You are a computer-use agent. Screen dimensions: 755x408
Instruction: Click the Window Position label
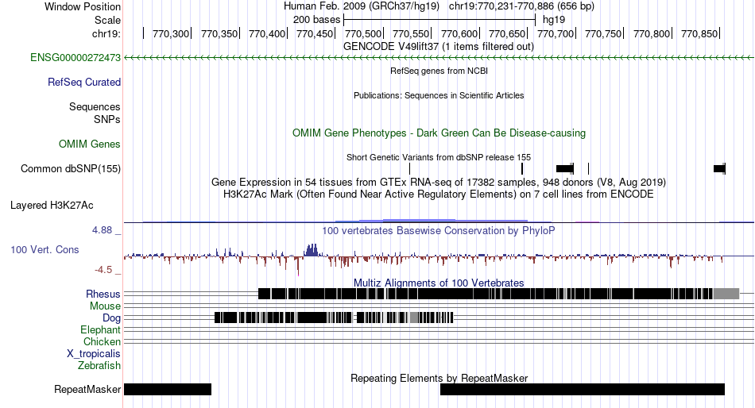(x=83, y=6)
